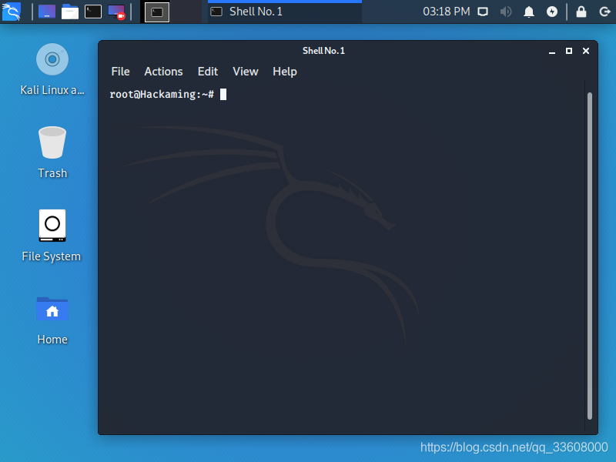Close the Shell No. 1 window
The width and height of the screenshot is (616, 462).
pos(586,51)
